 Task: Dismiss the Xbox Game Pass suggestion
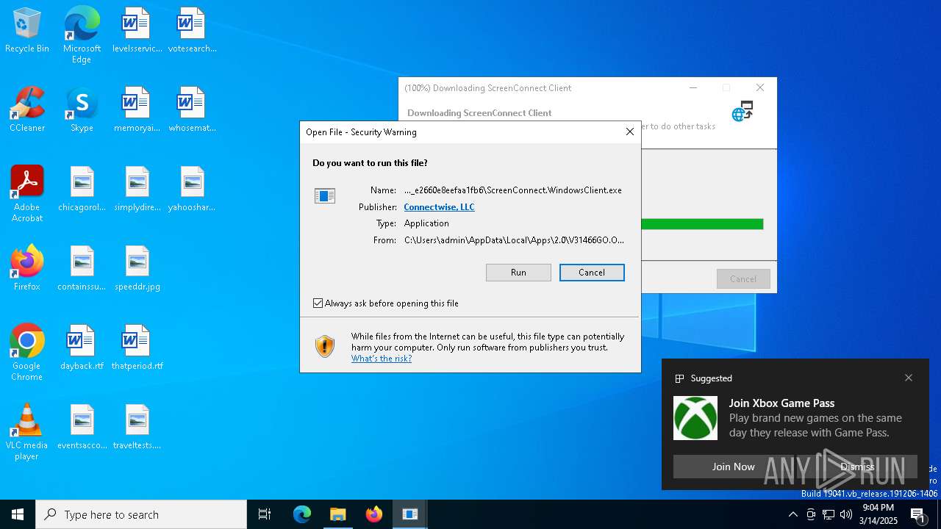[857, 467]
